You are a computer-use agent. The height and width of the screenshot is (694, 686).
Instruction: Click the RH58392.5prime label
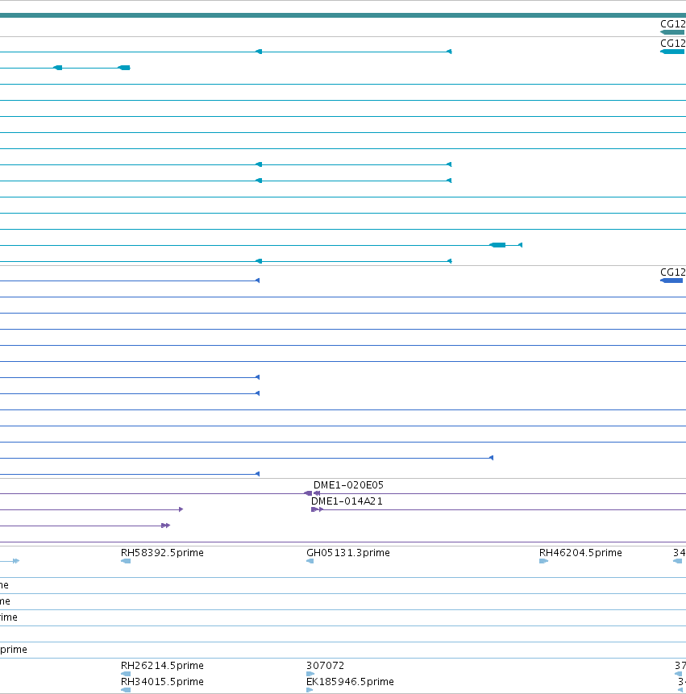point(162,552)
